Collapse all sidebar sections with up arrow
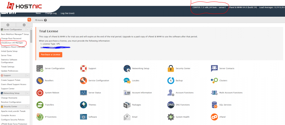Image resolution: width=285 pixels, height=125 pixels. pos(8,25)
